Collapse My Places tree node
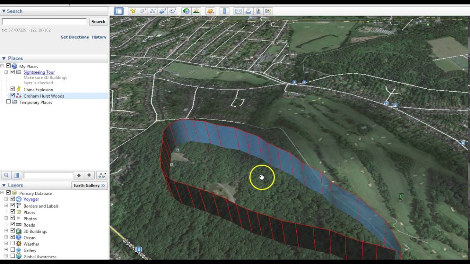470x264 pixels. tap(2, 66)
